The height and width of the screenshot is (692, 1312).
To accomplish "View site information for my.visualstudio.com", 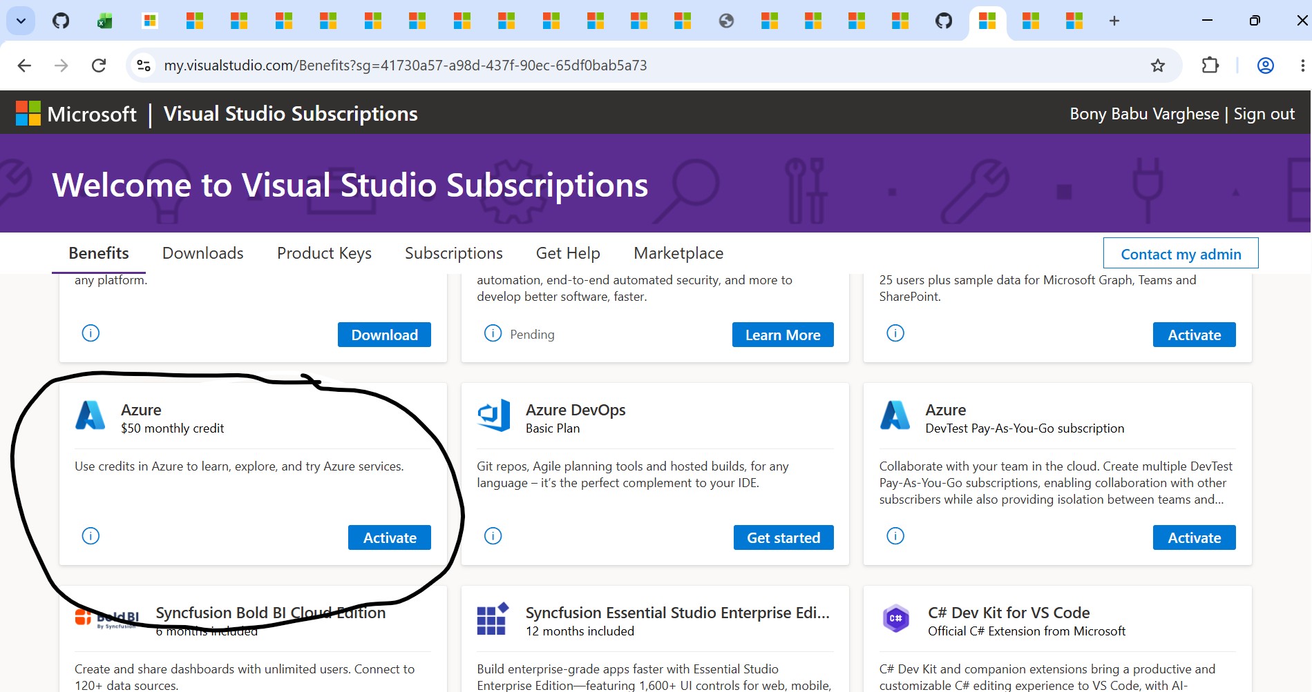I will click(144, 66).
